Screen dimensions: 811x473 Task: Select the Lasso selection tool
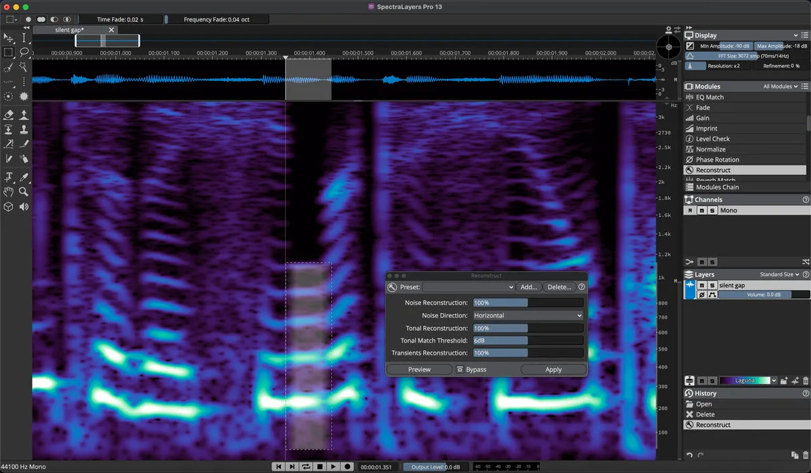tap(24, 51)
